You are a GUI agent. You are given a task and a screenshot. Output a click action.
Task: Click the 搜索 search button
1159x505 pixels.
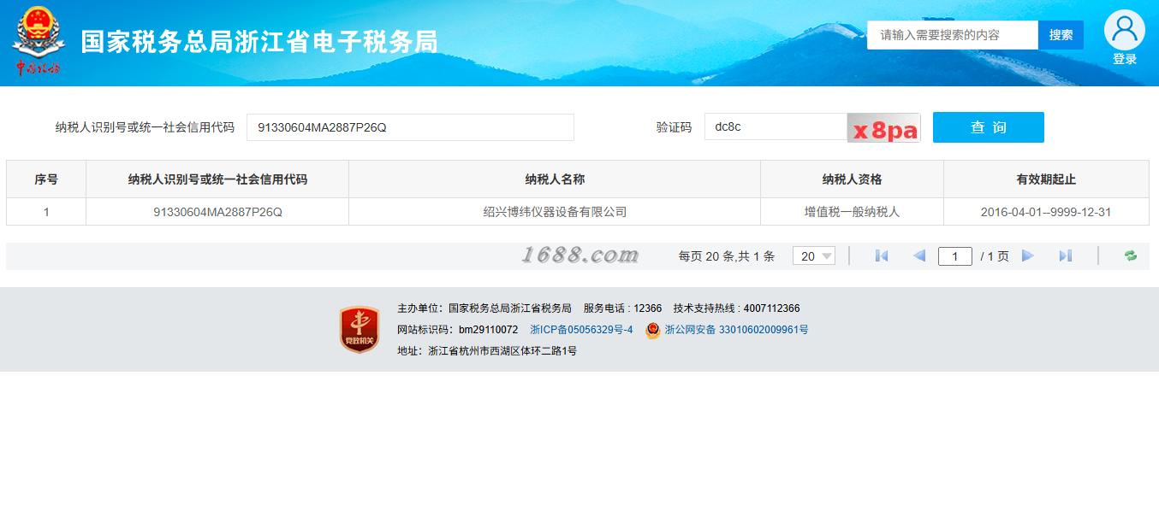pyautogui.click(x=1061, y=35)
